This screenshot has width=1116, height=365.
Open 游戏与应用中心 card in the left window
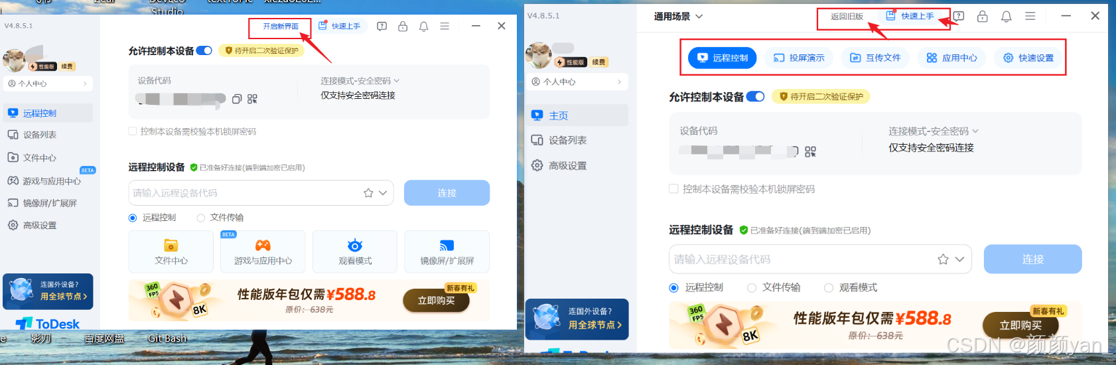263,252
